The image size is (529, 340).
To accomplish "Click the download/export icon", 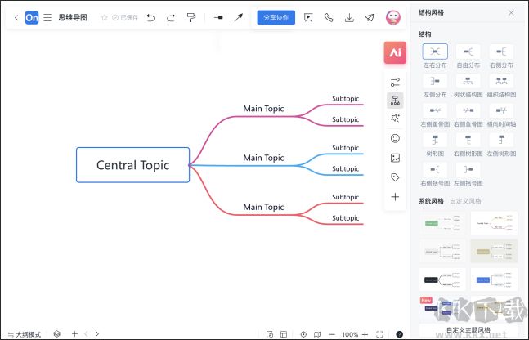I will pyautogui.click(x=349, y=17).
